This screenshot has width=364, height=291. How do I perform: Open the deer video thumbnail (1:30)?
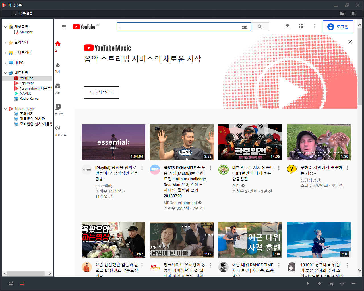(318, 142)
